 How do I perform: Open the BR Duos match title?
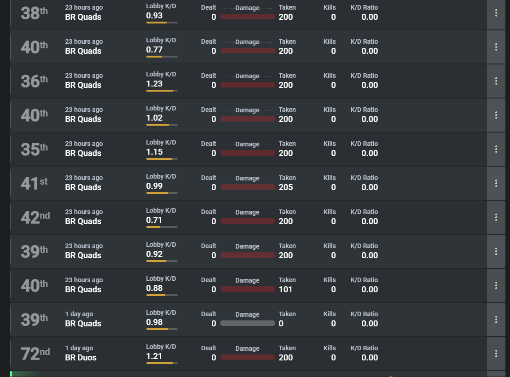point(81,358)
